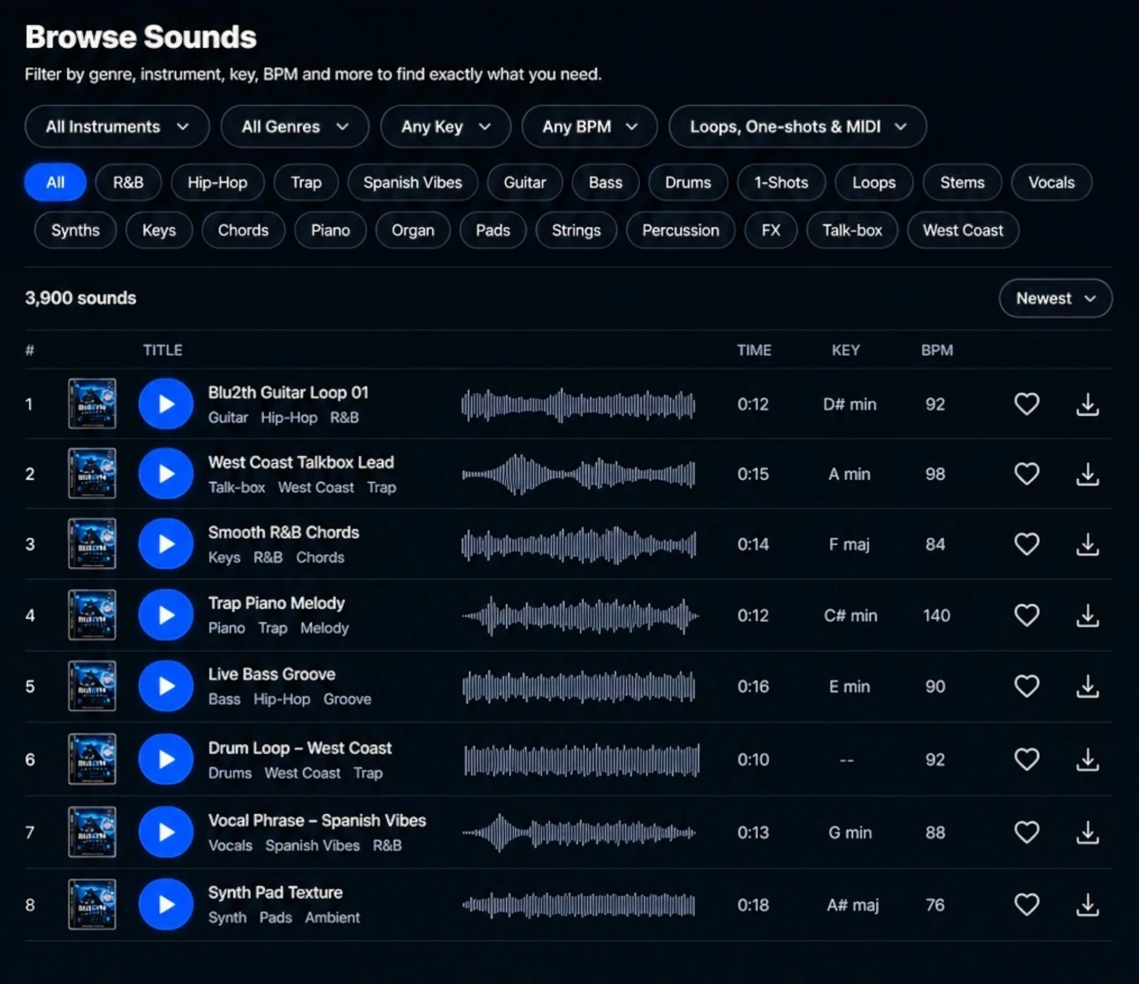This screenshot has width=1139, height=984.
Task: Expand the Any BPM filter
Action: [589, 126]
